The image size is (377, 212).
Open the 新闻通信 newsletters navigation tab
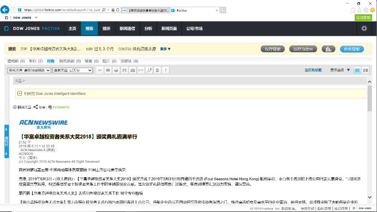click(128, 29)
